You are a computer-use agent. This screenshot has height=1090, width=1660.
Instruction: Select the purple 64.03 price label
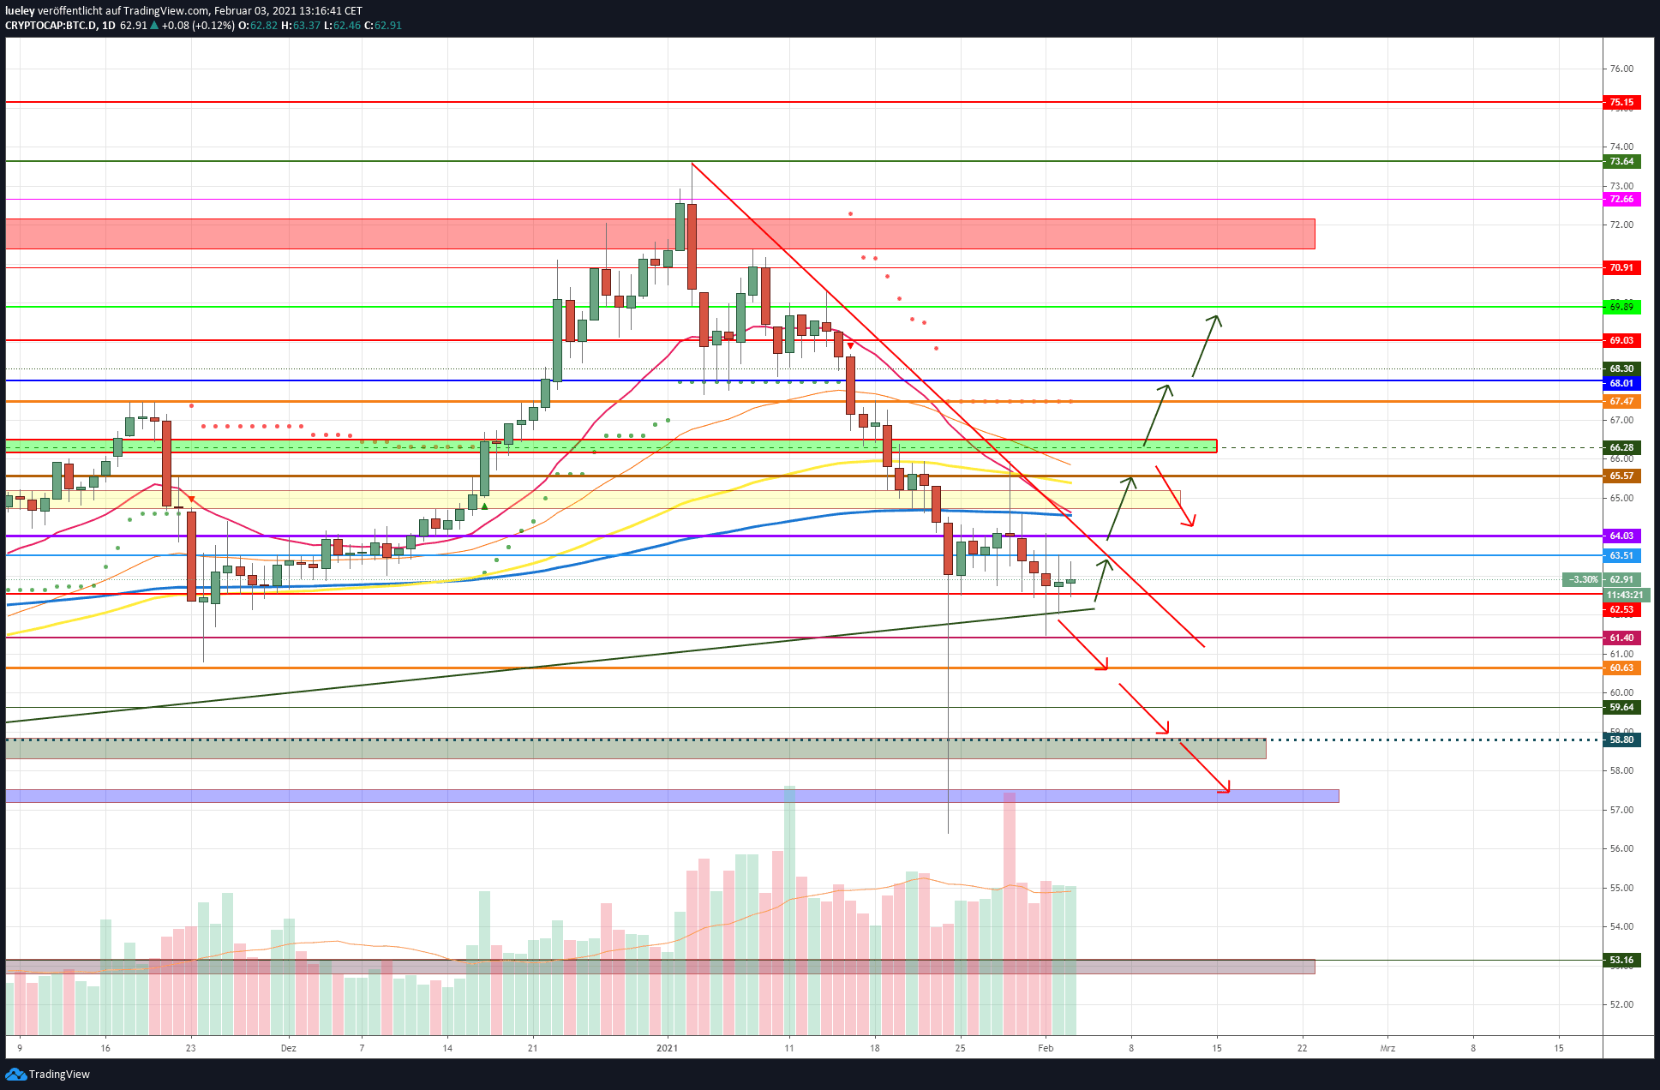(1621, 536)
